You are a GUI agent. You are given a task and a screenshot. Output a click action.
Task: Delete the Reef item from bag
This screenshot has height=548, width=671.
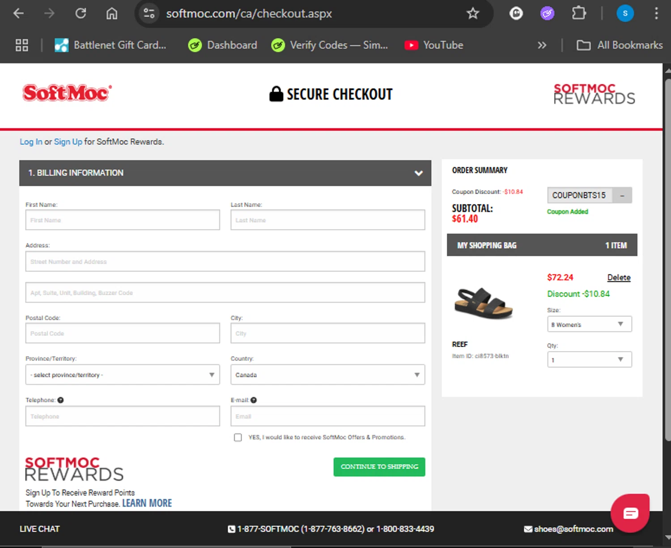[x=619, y=277]
